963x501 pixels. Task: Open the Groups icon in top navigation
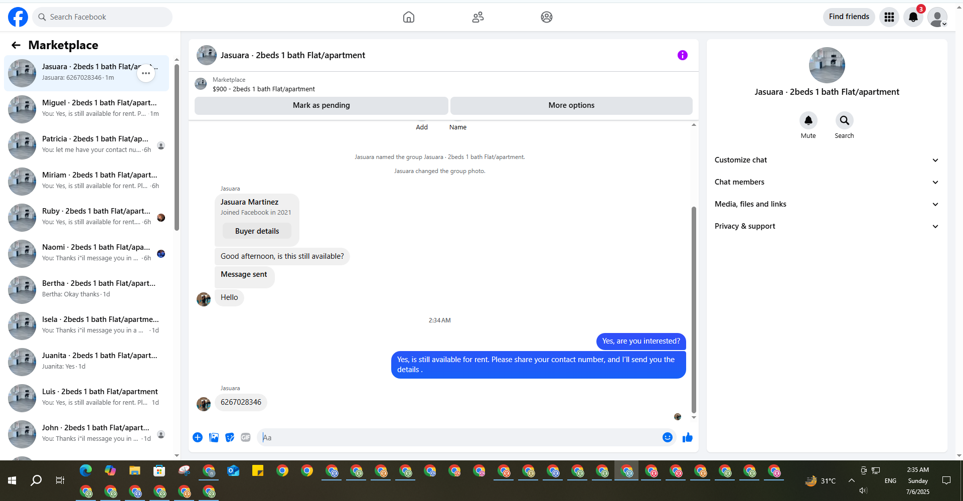pyautogui.click(x=547, y=17)
